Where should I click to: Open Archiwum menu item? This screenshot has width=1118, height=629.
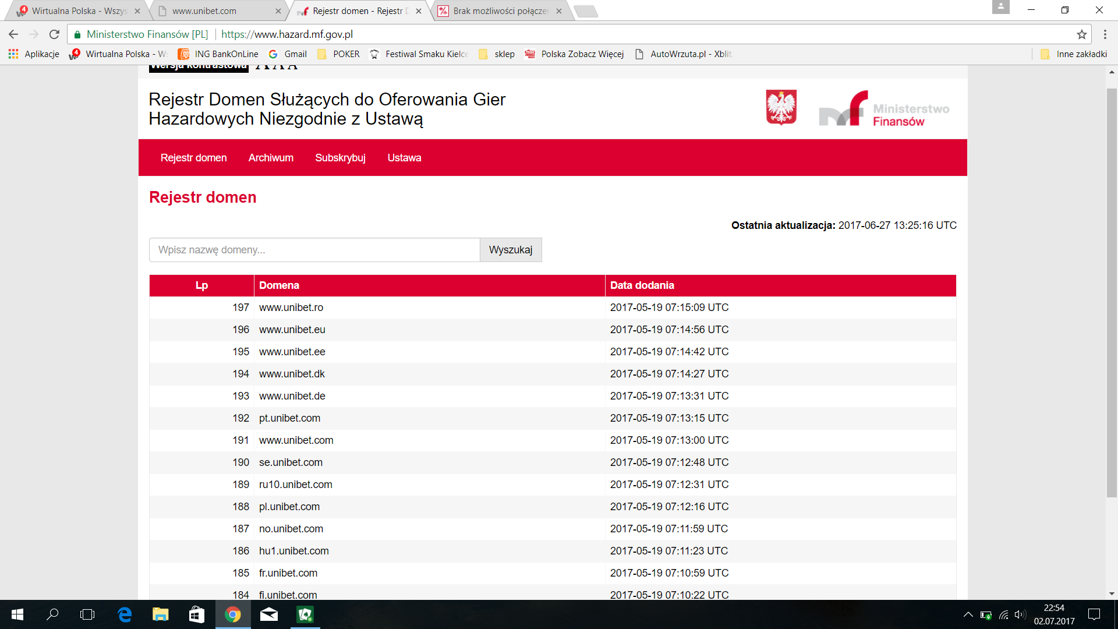(x=271, y=158)
